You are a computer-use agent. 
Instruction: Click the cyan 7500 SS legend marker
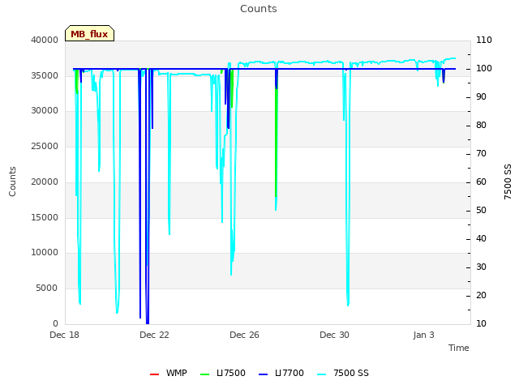(x=322, y=374)
